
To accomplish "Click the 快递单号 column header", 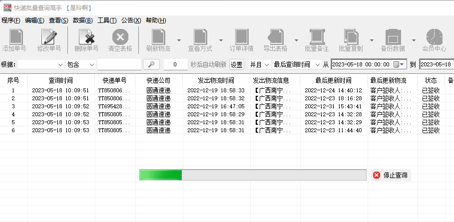I will click(115, 80).
